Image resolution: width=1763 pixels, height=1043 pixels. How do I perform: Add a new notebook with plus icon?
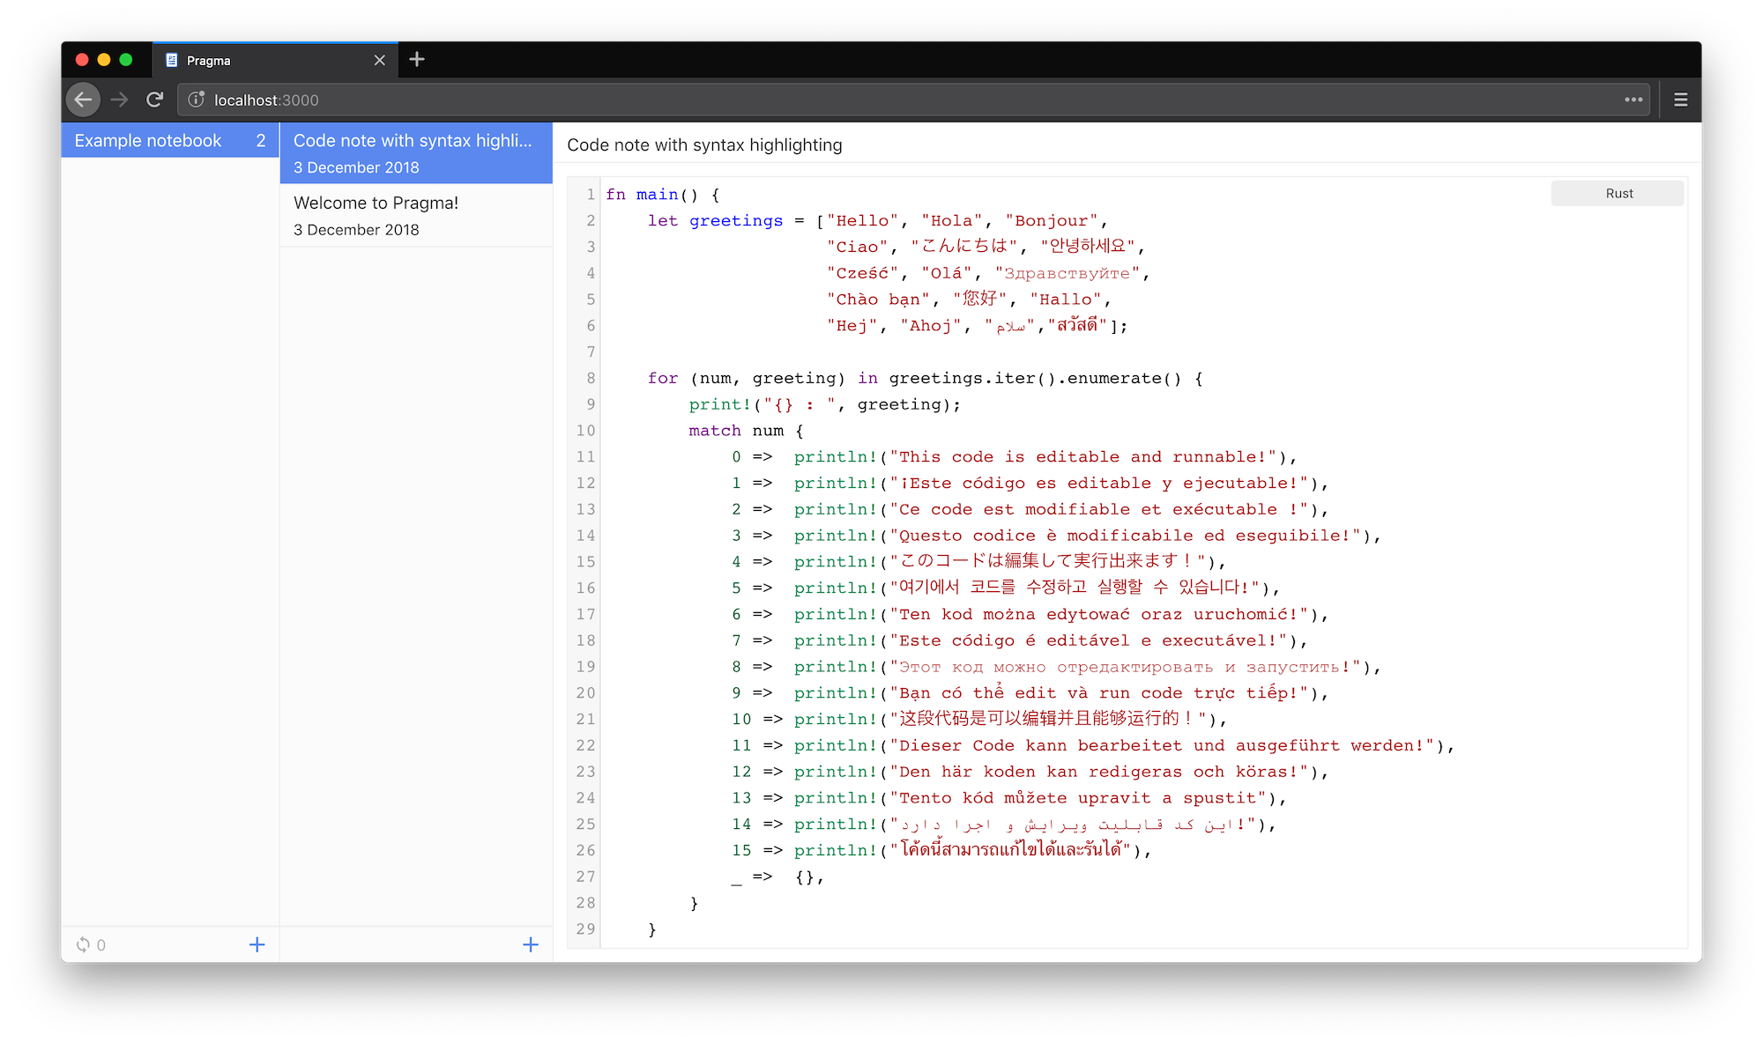tap(257, 944)
